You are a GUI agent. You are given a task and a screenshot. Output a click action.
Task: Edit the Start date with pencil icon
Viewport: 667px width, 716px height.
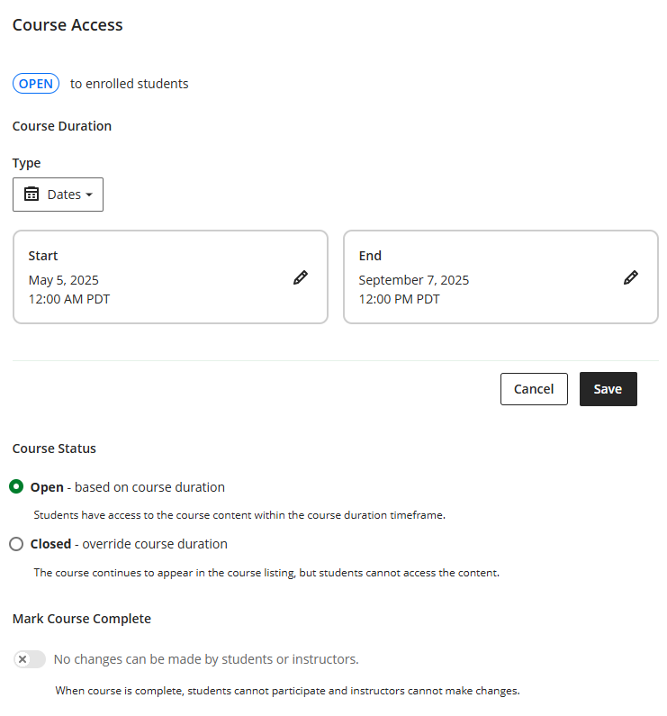(x=301, y=278)
